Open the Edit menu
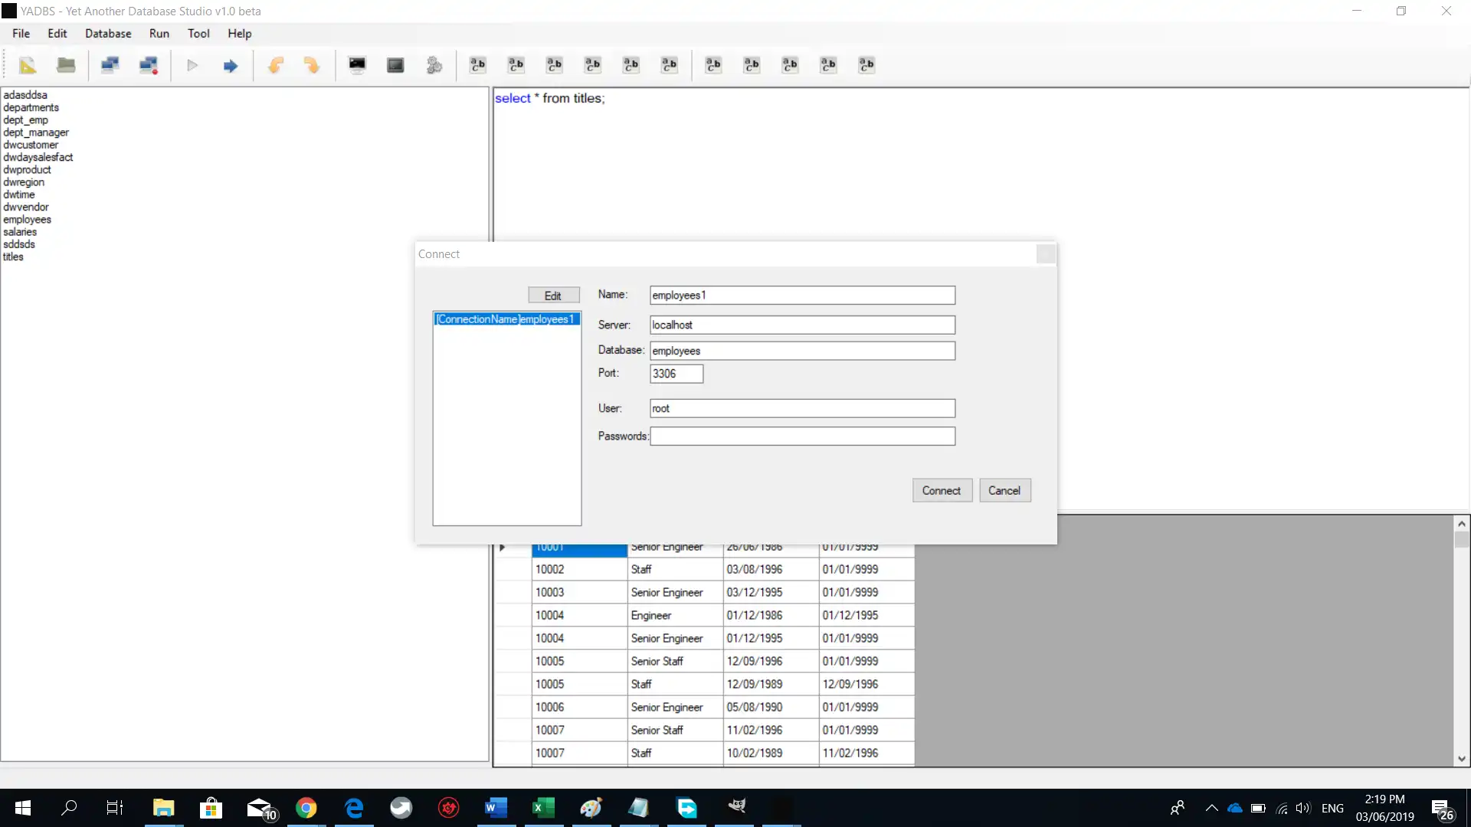This screenshot has width=1471, height=827. 57,34
